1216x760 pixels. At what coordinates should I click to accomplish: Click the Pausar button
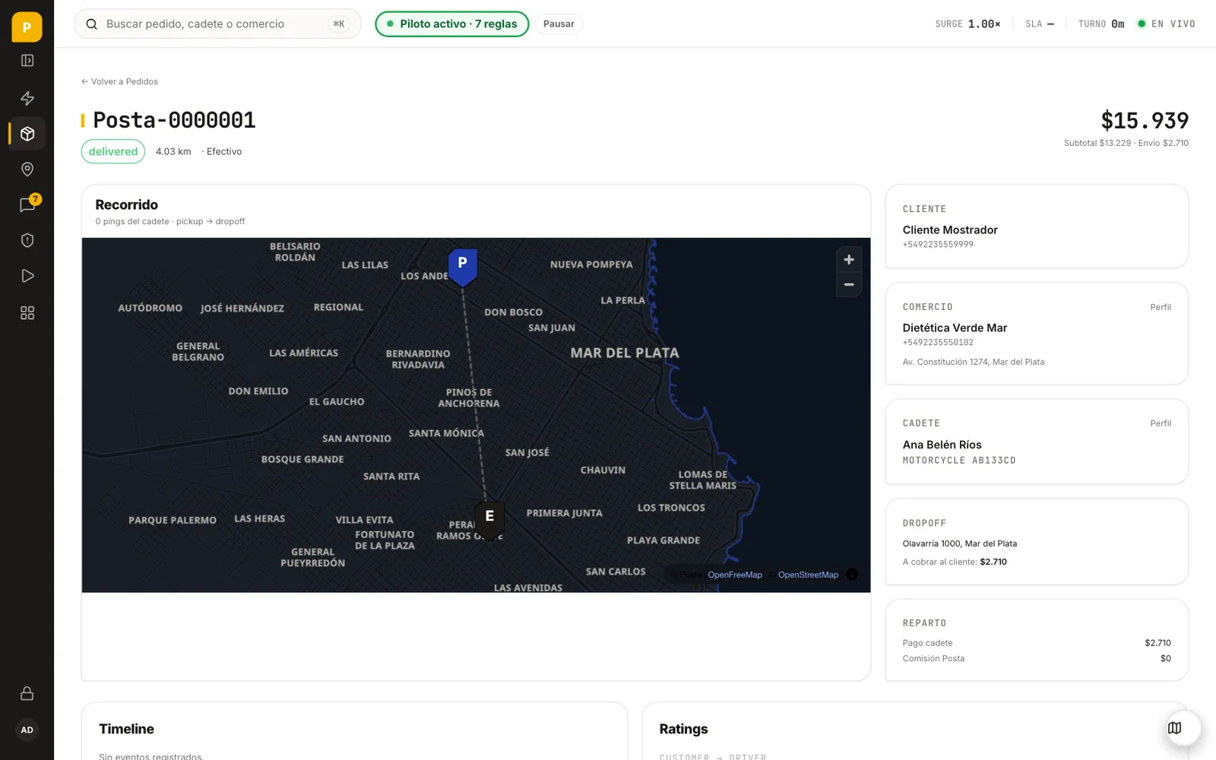point(559,24)
